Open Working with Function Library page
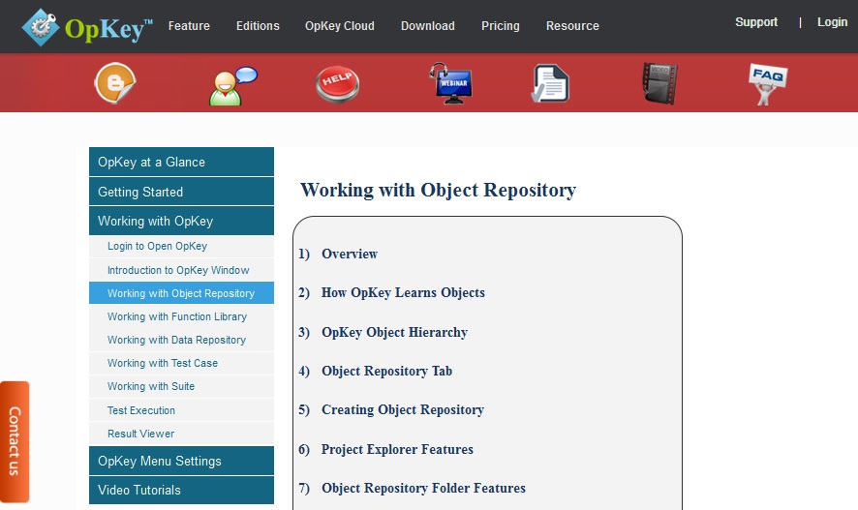The image size is (858, 510). pyautogui.click(x=182, y=316)
